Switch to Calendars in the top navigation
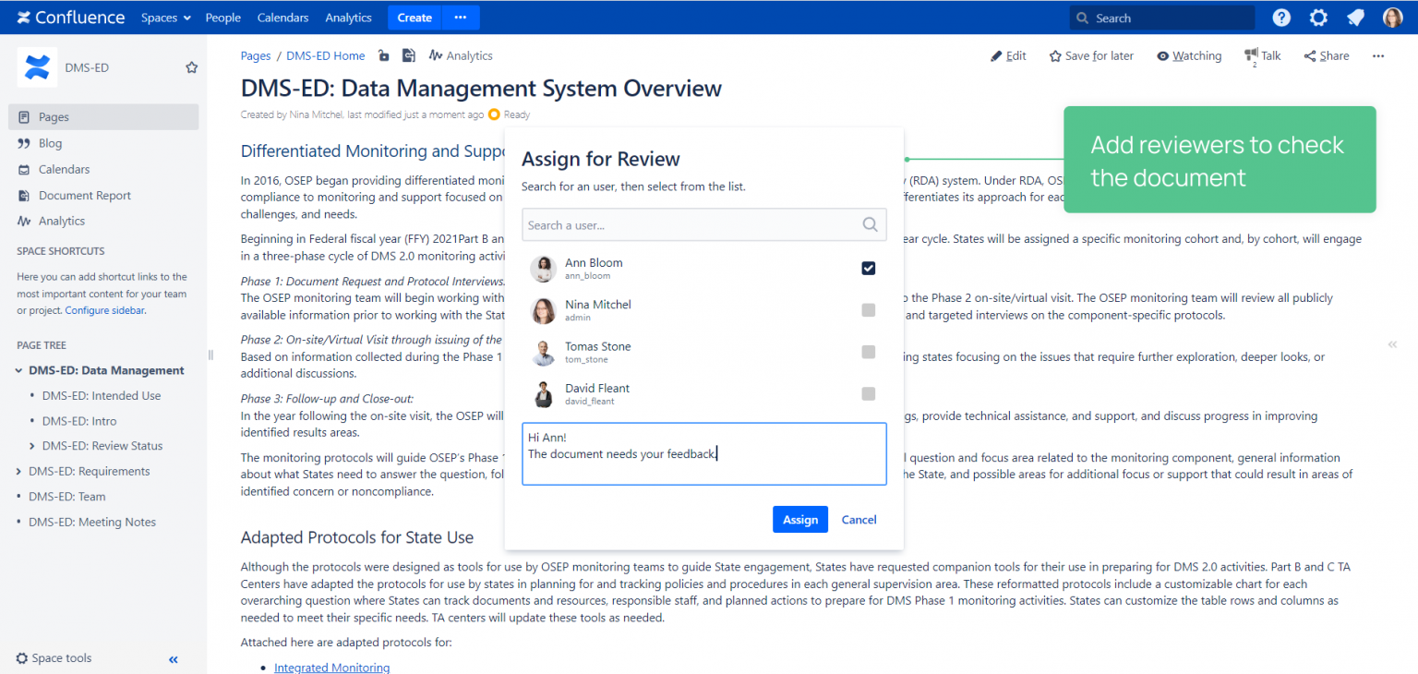 coord(282,17)
